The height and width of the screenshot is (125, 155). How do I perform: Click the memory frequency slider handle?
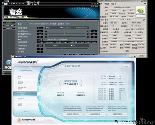point(68,37)
